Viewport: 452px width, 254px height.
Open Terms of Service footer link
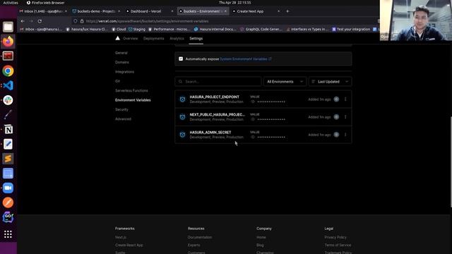coord(338,245)
